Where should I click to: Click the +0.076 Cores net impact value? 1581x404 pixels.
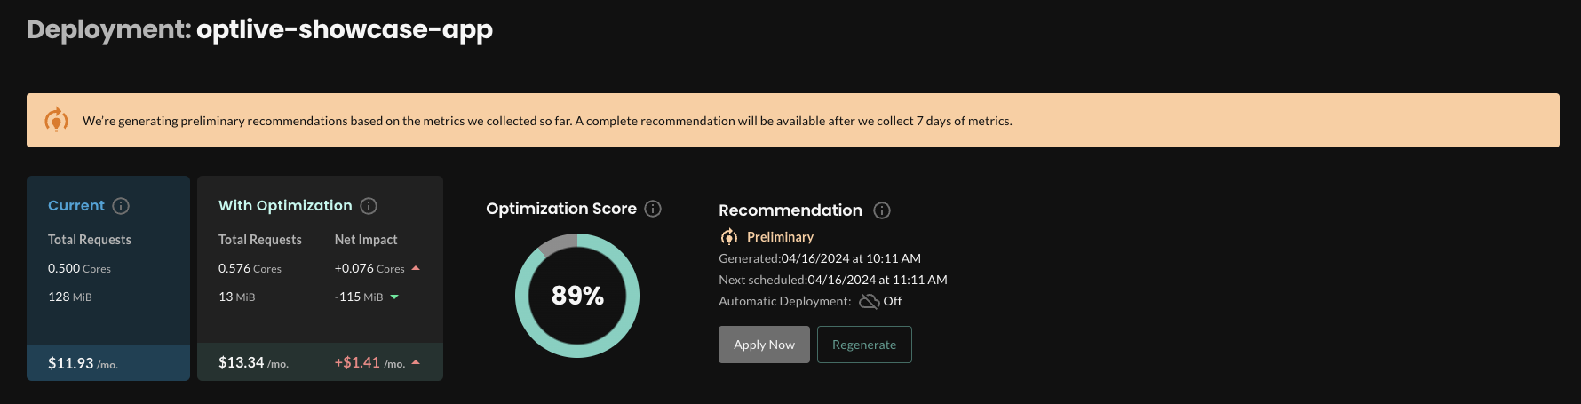(369, 268)
